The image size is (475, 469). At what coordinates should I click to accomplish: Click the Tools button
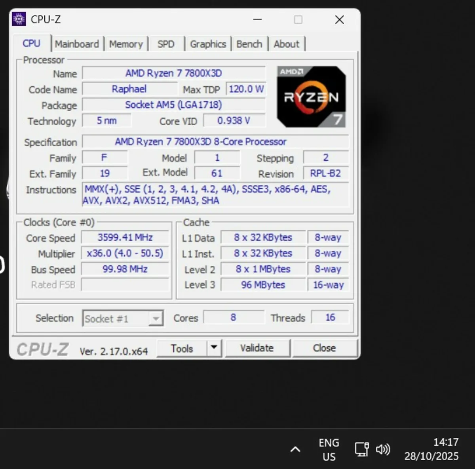(x=182, y=348)
